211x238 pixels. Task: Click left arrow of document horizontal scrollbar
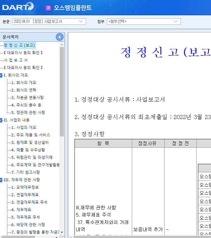[71, 237]
